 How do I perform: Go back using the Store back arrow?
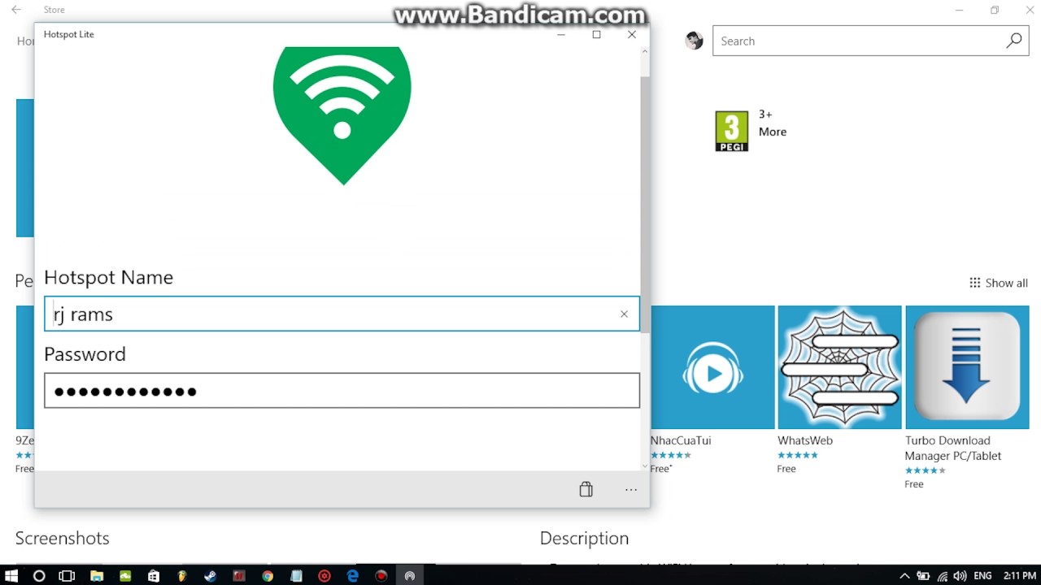(16, 10)
